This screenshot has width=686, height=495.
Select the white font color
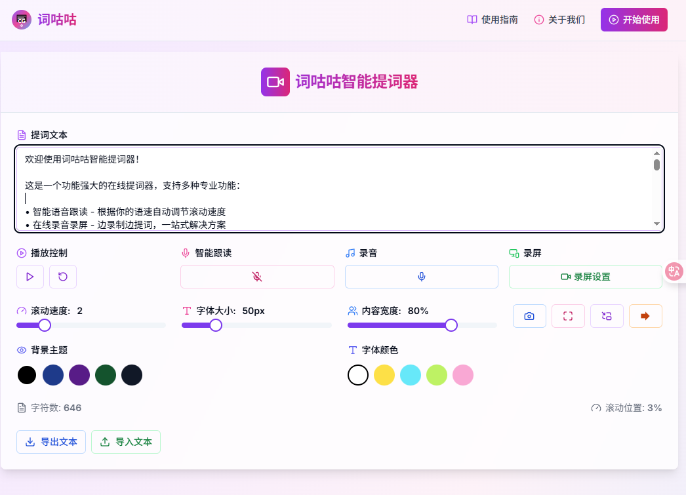358,374
